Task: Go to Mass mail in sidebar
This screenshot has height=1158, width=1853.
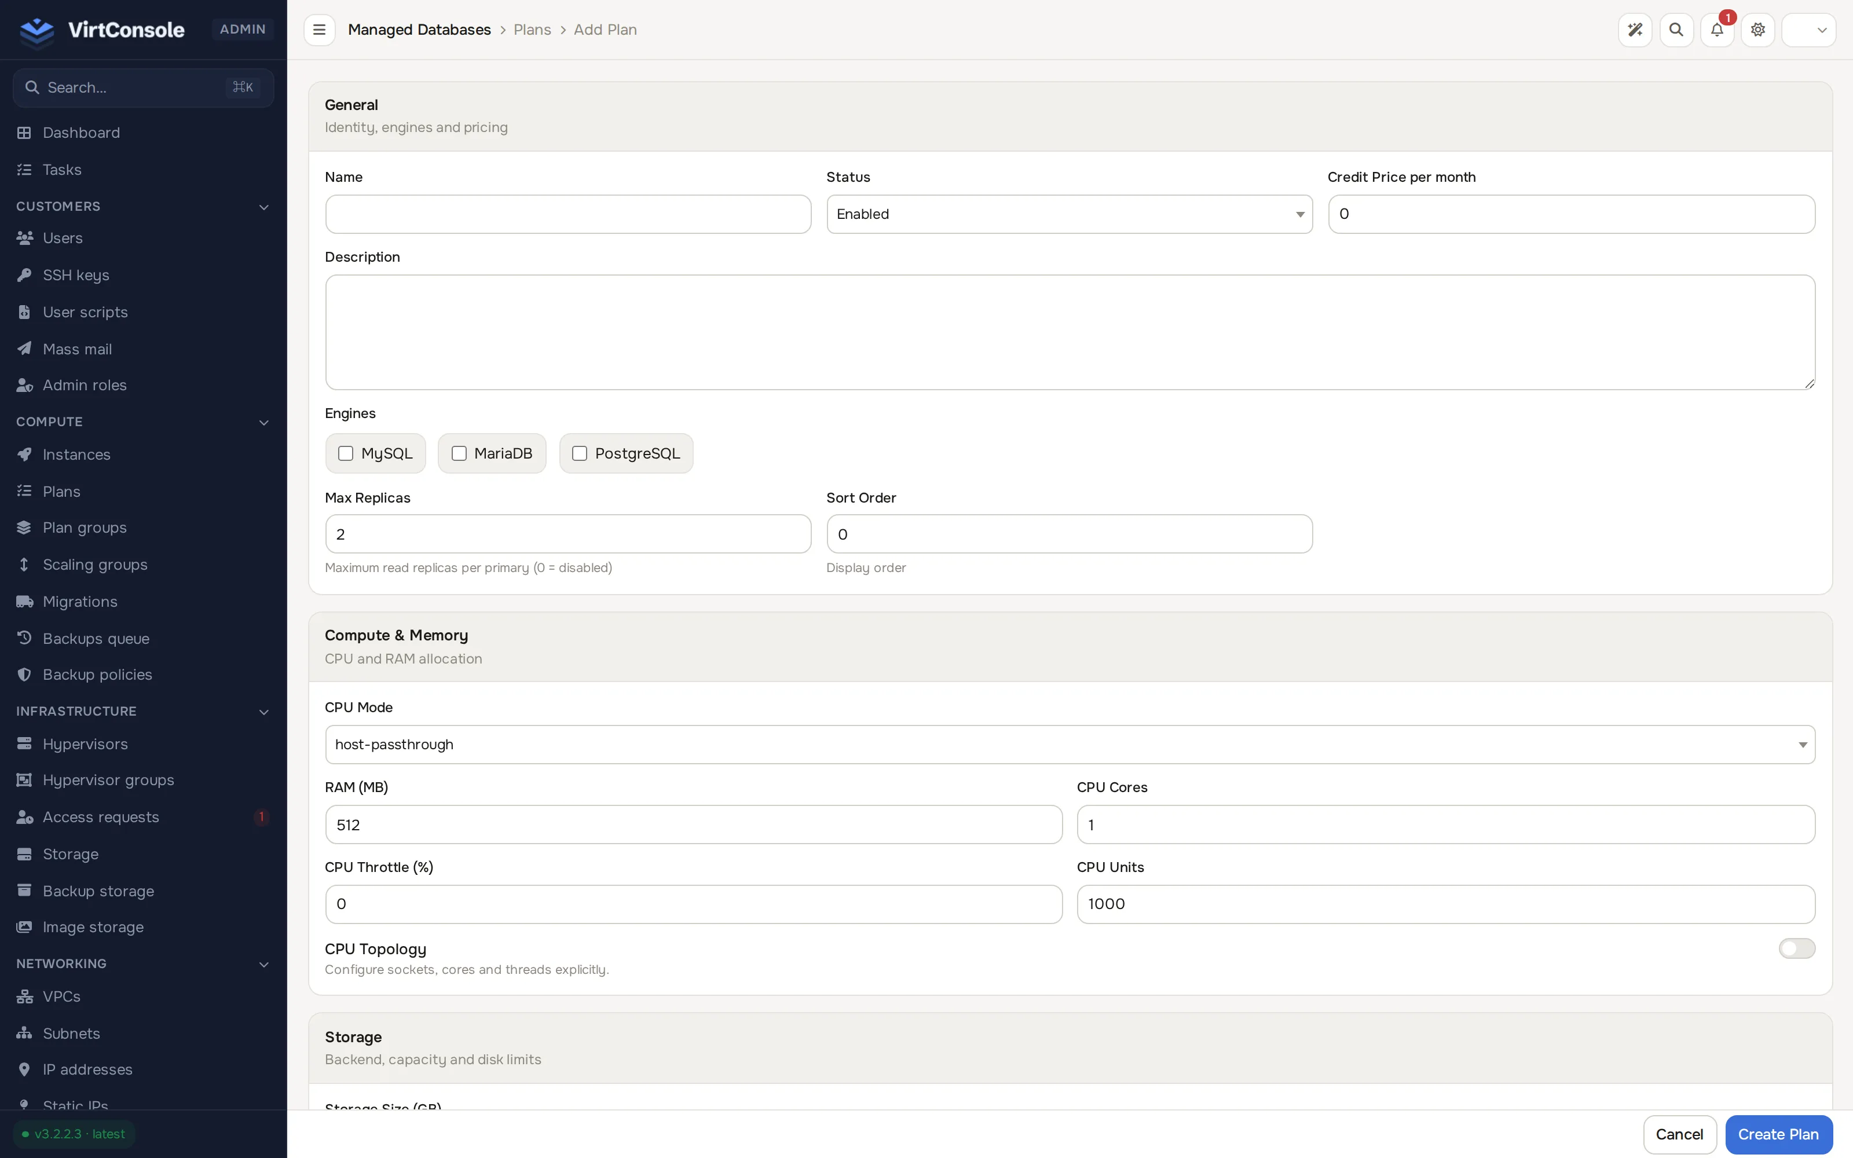Action: 143,349
